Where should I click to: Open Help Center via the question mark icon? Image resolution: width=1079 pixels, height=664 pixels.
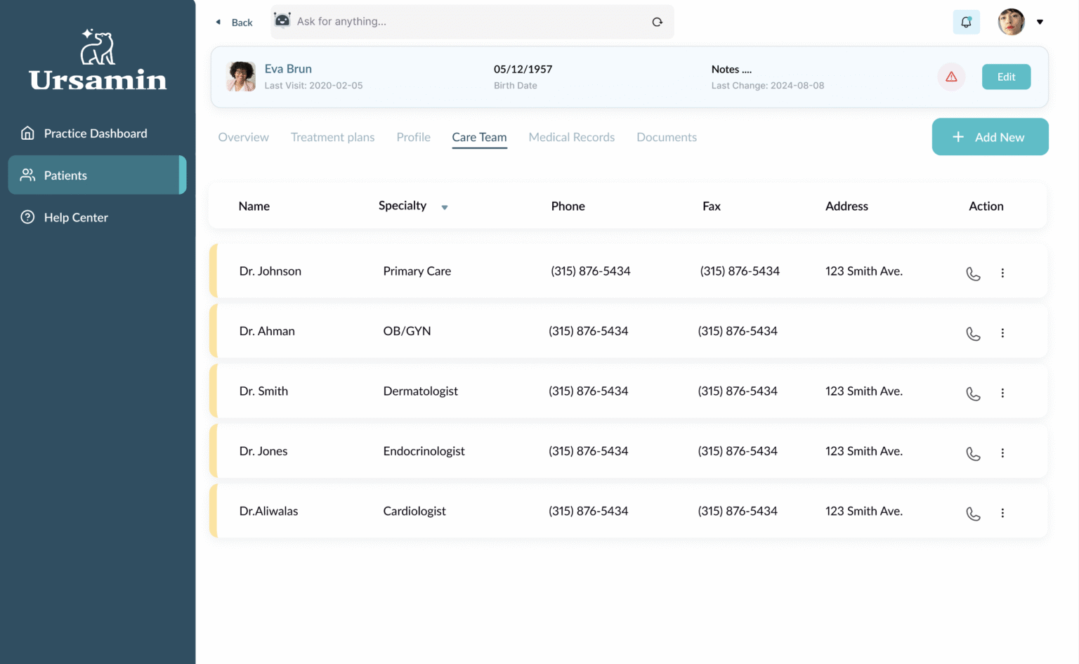[28, 217]
